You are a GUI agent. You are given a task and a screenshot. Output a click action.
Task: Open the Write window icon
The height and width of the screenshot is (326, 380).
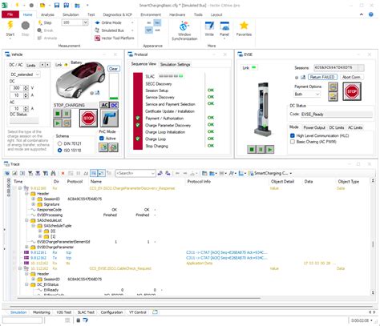[209, 26]
